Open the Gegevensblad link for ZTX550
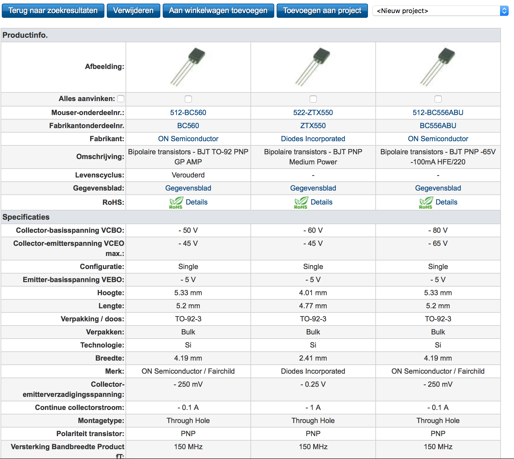514x459 pixels. (313, 188)
